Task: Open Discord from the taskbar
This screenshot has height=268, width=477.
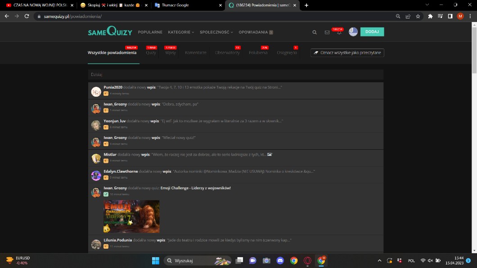Action: 280,261
